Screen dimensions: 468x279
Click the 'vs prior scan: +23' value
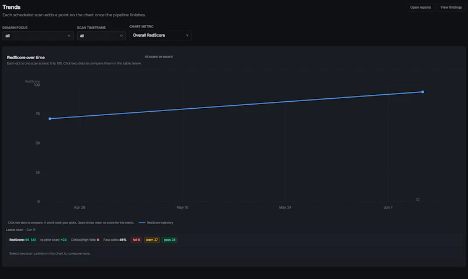[x=53, y=240]
